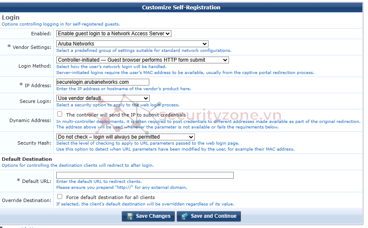Click the Vendor Settings field label
Image resolution: width=368 pixels, height=228 pixels.
pyautogui.click(x=32, y=47)
